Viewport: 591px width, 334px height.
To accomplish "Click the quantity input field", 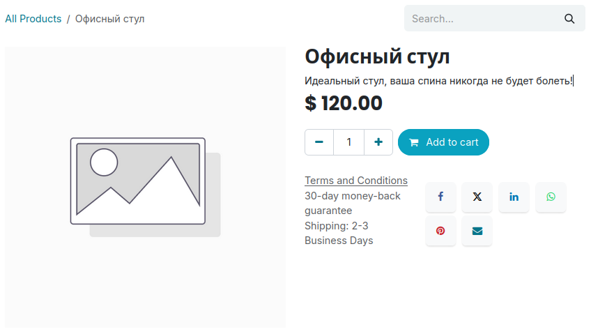I will coord(349,142).
